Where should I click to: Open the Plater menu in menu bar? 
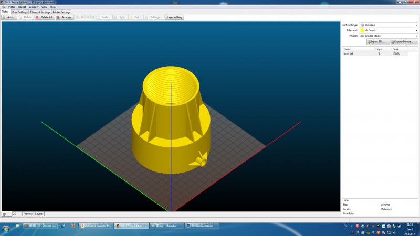point(12,7)
